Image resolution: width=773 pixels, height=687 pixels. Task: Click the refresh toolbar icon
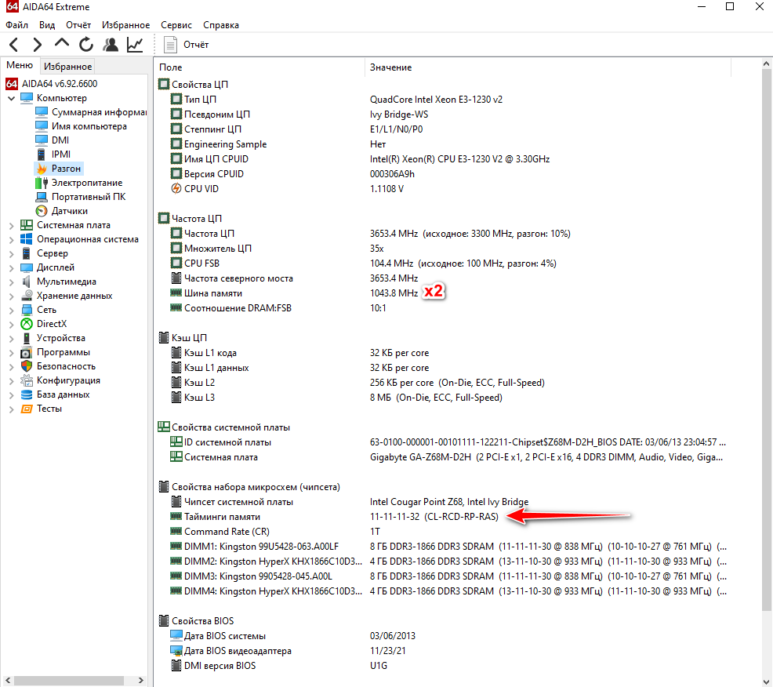[85, 45]
